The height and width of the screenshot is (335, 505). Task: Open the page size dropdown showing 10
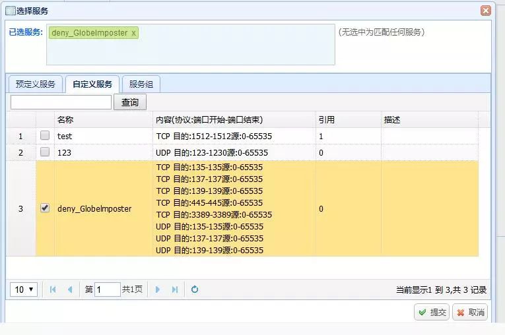tap(24, 289)
